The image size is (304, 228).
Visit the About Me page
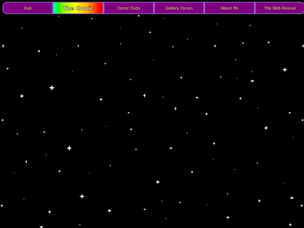point(229,8)
